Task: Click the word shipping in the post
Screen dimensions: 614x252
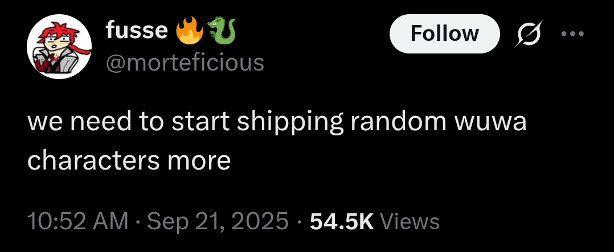Action: [x=290, y=123]
